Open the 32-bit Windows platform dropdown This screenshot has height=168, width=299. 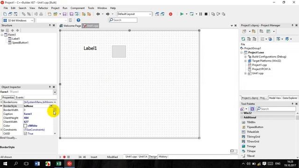coord(32,21)
